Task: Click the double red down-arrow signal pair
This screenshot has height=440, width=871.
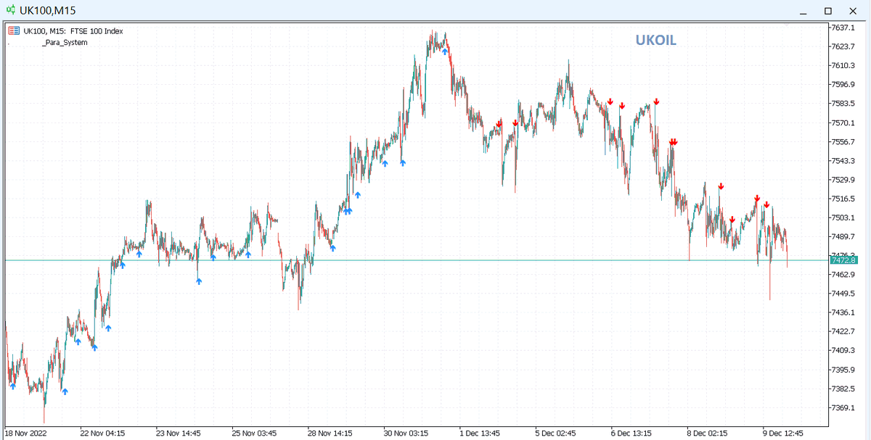Action: point(674,142)
